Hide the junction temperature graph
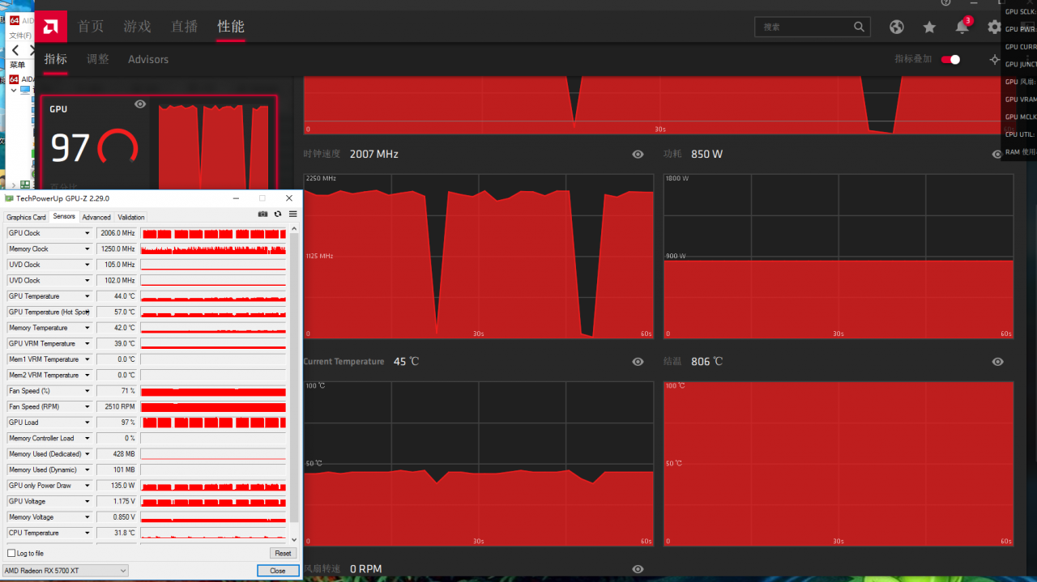 997,362
